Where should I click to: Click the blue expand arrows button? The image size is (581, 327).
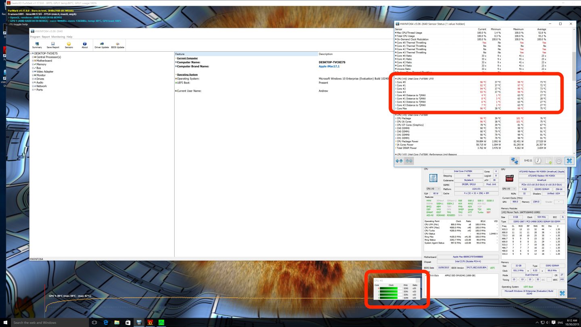click(399, 161)
